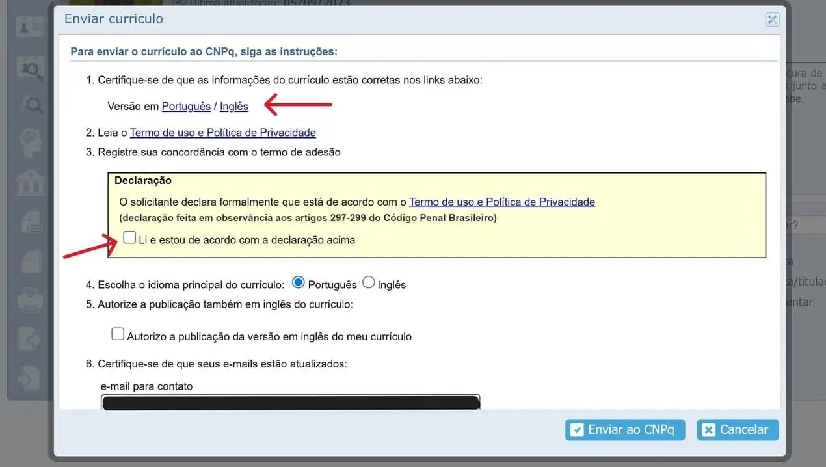Image resolution: width=826 pixels, height=467 pixels.
Task: Select Português as main curriculum language
Action: [299, 282]
